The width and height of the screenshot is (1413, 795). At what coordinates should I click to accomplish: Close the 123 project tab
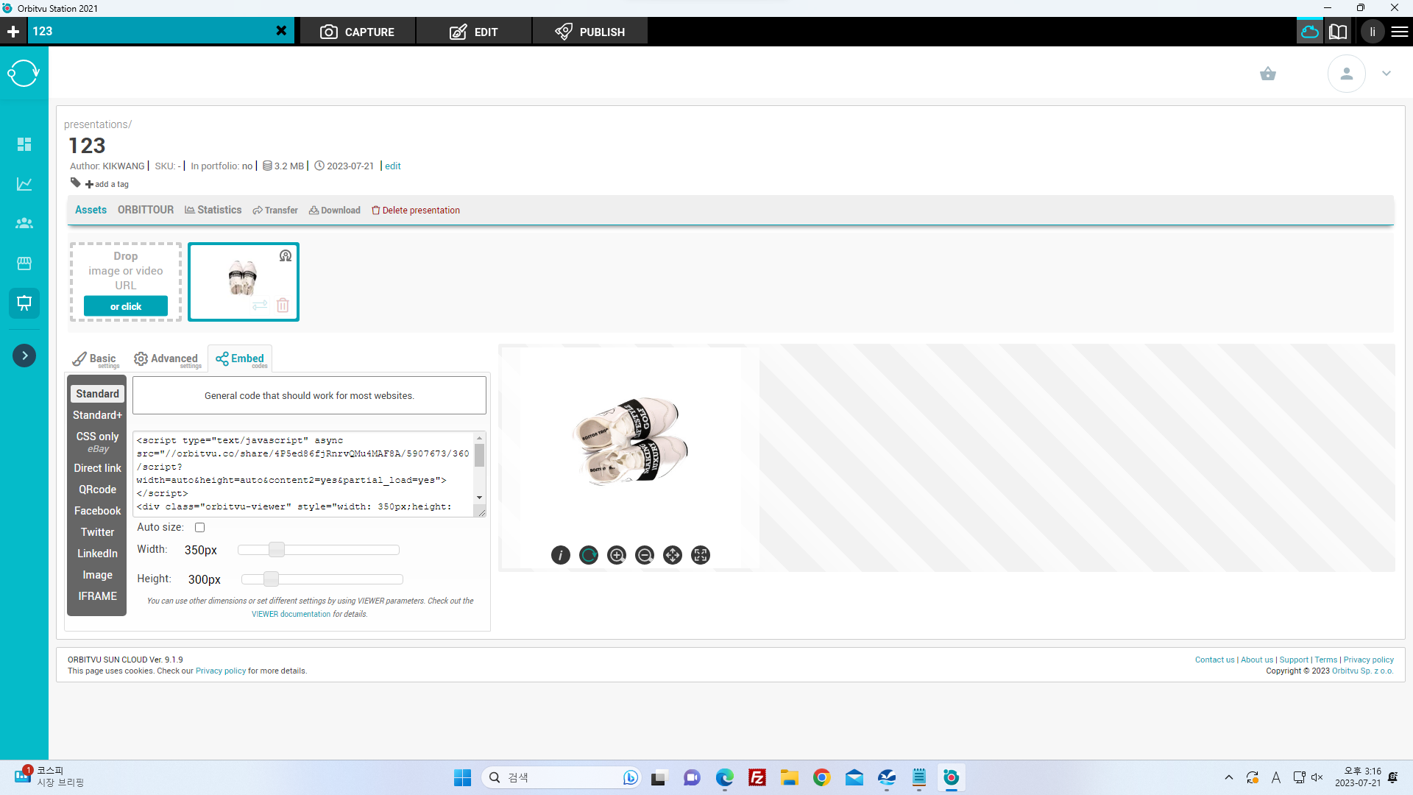[x=281, y=31]
